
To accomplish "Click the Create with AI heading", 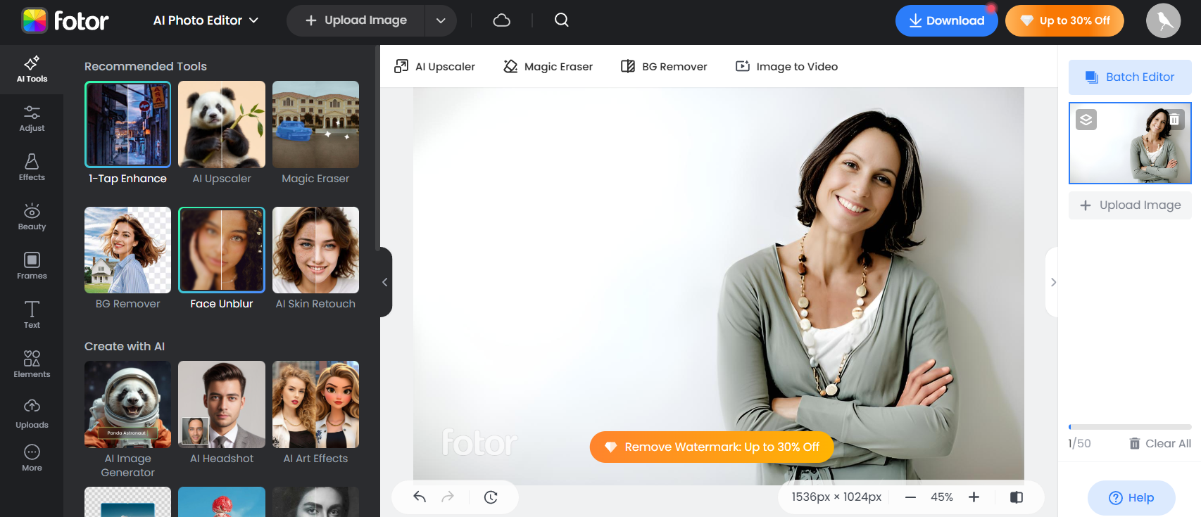I will coord(125,346).
